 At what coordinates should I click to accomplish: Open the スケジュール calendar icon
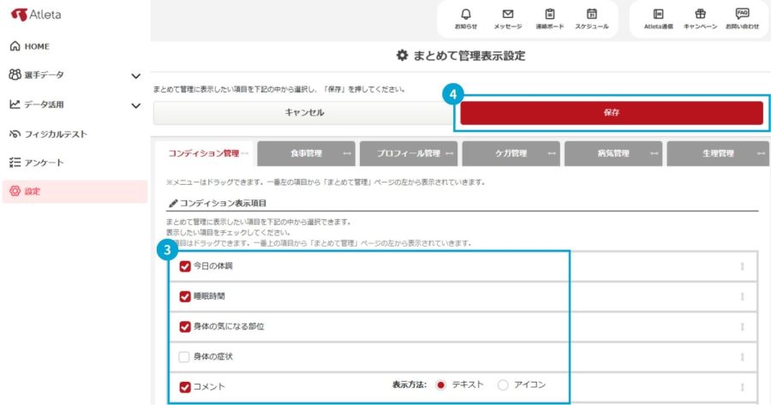click(591, 15)
